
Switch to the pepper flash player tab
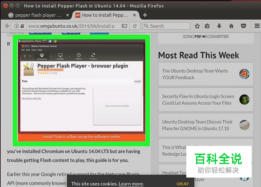[38, 15]
